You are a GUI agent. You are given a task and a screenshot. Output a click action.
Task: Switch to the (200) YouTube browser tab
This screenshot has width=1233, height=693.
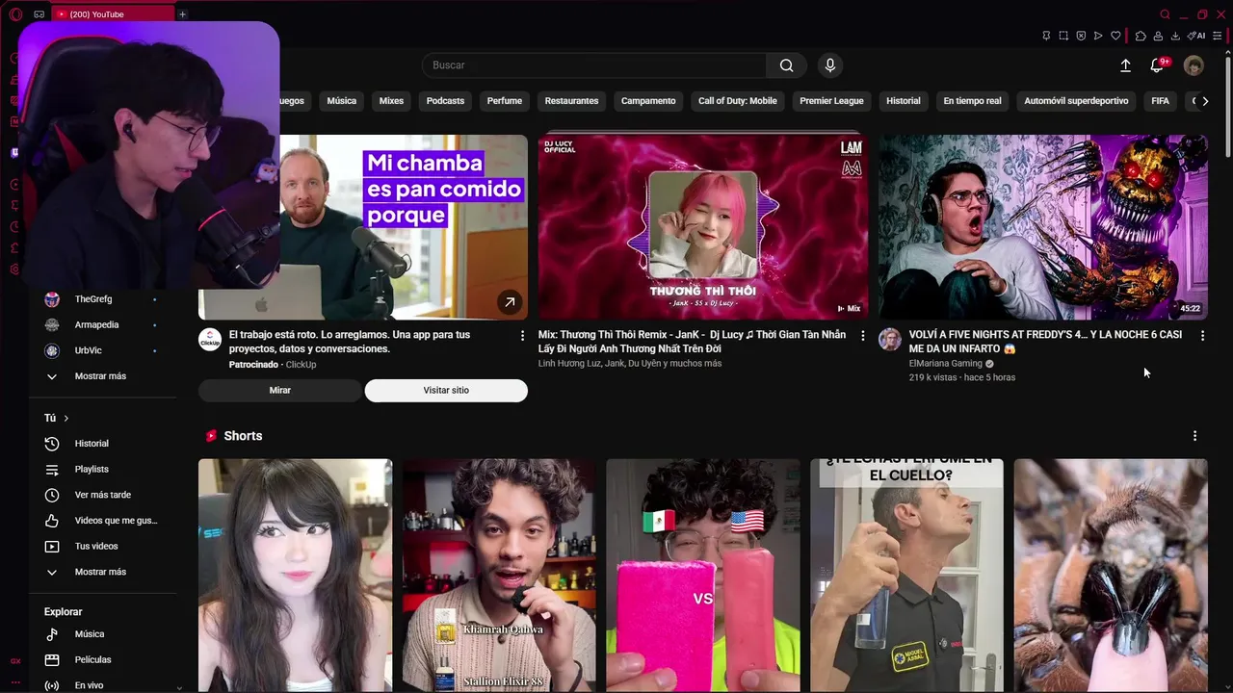111,14
